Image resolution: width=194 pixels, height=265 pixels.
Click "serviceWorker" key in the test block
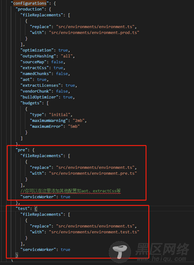pyautogui.click(x=39, y=250)
